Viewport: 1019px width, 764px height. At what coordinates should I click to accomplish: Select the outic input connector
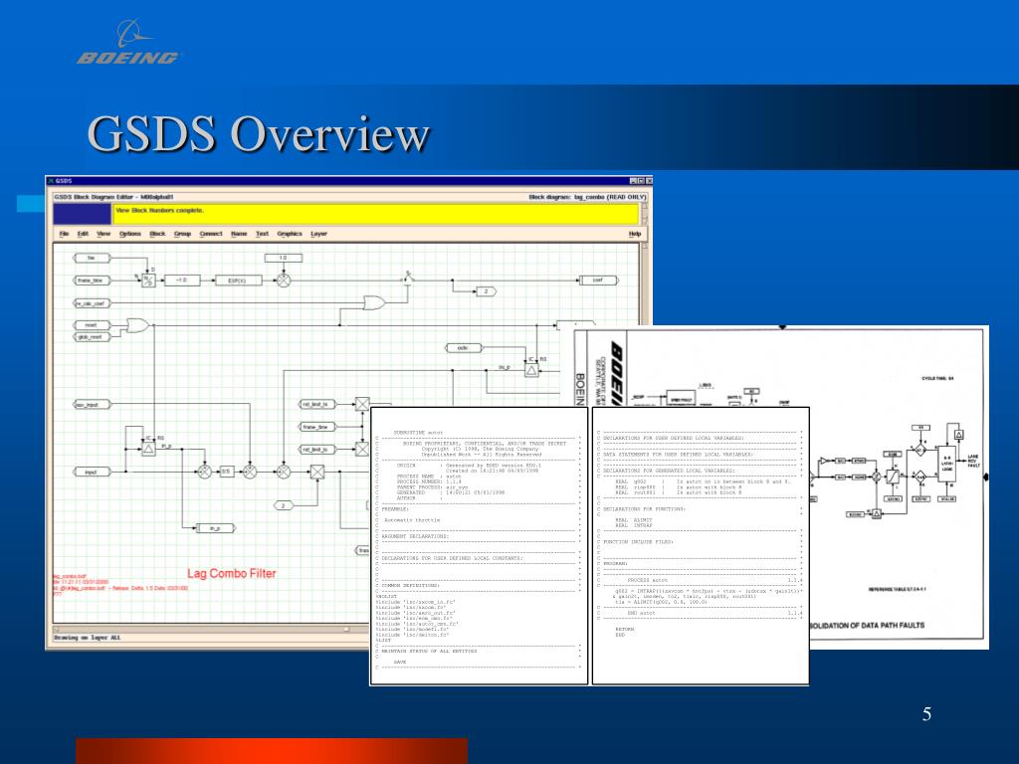pos(463,348)
